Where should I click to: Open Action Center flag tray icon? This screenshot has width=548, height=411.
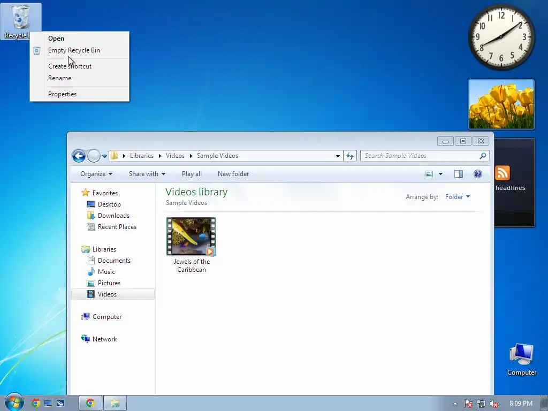[x=468, y=404]
